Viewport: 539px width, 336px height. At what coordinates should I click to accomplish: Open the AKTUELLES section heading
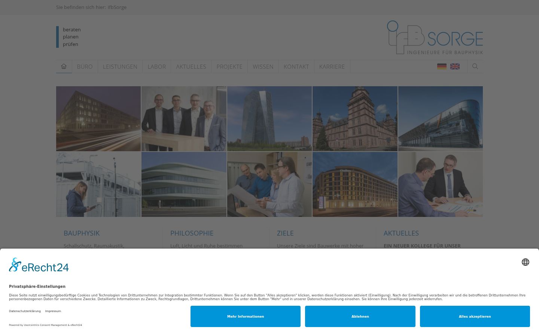point(401,233)
